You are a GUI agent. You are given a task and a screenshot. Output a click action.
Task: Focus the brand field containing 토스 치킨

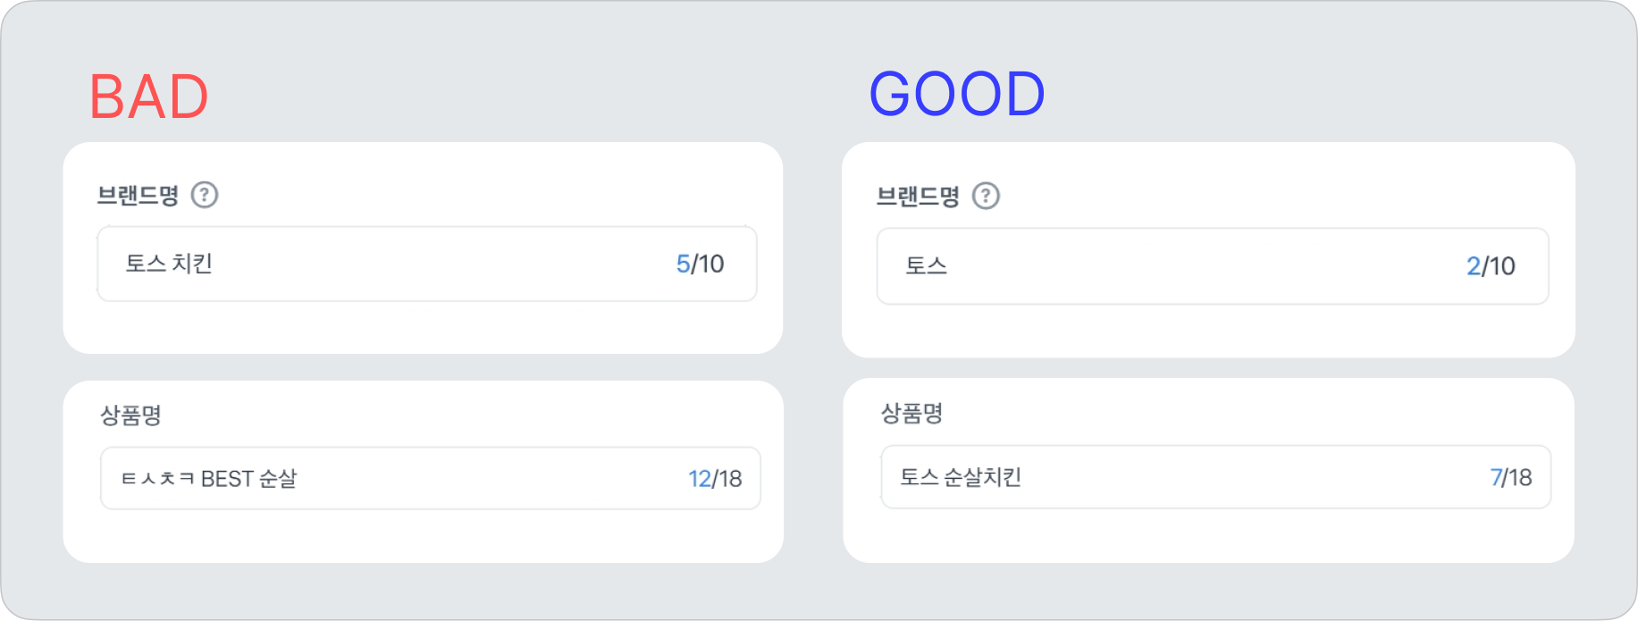(x=402, y=264)
